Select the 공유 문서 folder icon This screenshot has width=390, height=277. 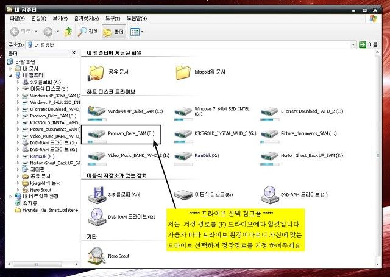coord(96,73)
